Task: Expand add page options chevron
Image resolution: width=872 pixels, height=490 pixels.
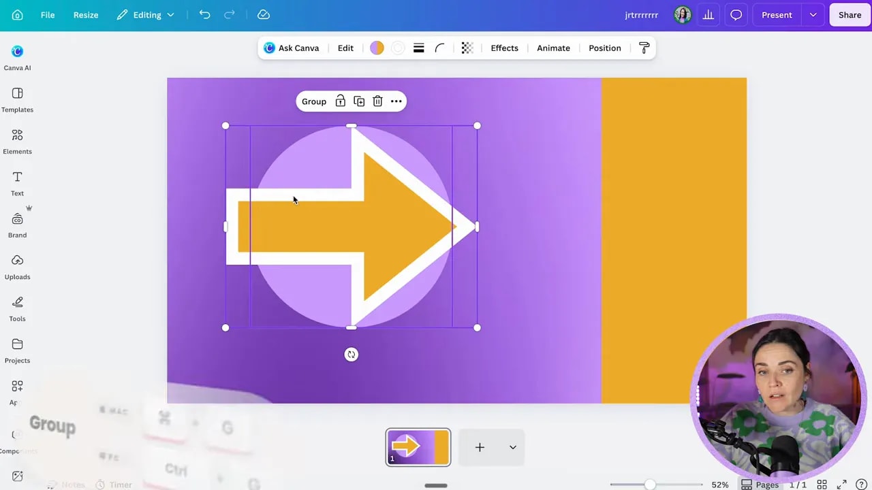Action: pos(513,447)
